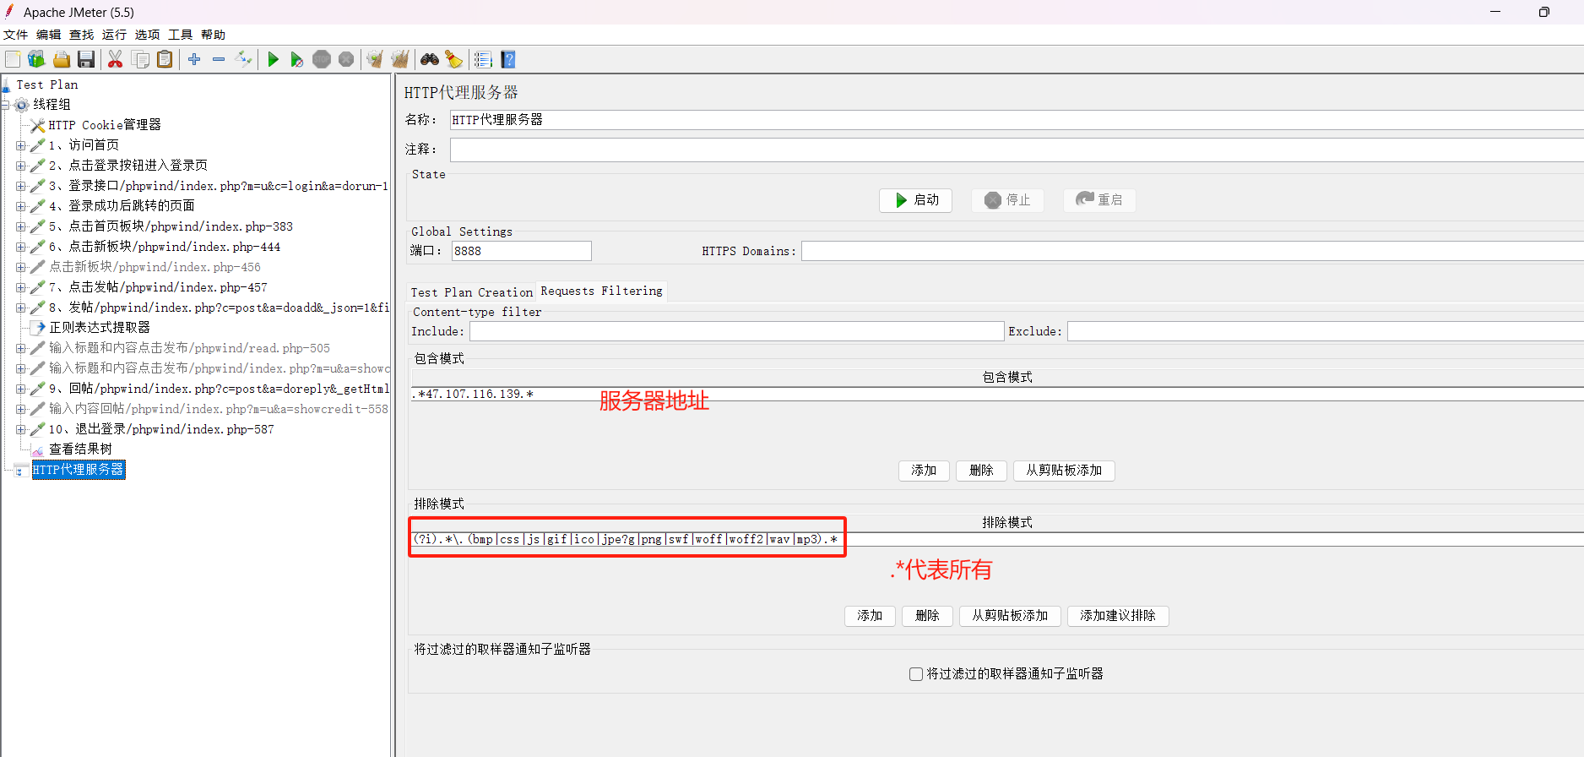Viewport: 1584px width, 757px height.
Task: Expand the 4、登录成功后跳转的页面 node
Action: [x=20, y=206]
